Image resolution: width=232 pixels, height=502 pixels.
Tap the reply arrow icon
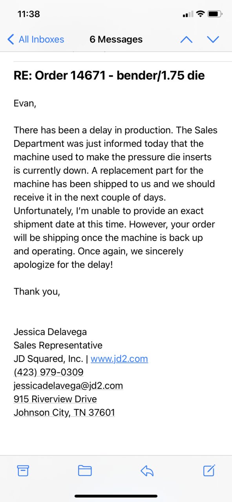click(x=147, y=470)
